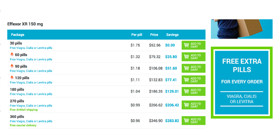278x139 pixels.
Task: Click the Price column header
Action: pyautogui.click(x=154, y=35)
